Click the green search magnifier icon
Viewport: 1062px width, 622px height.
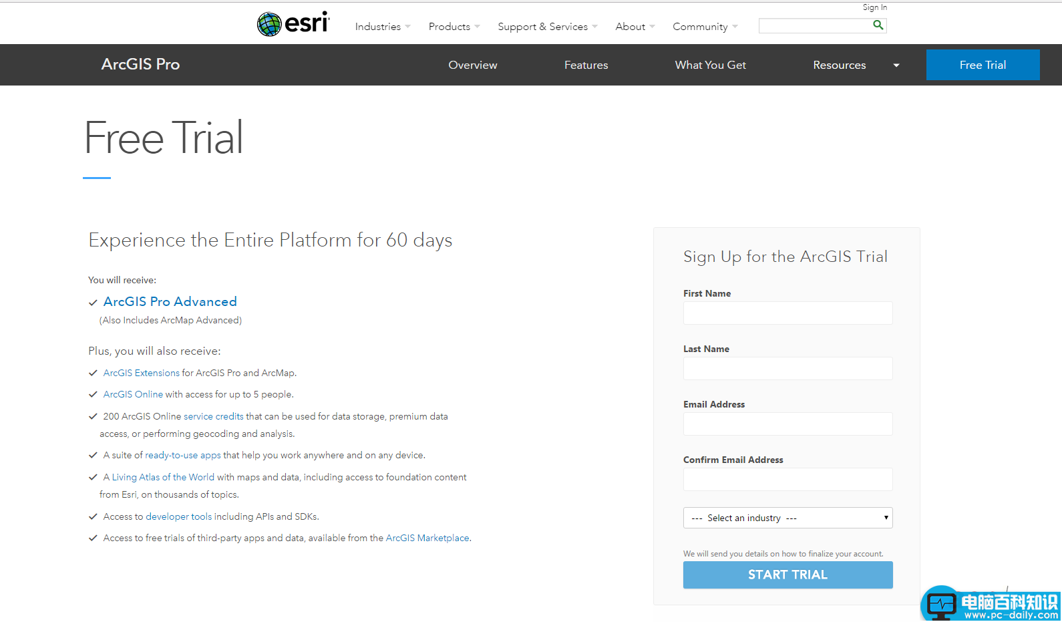878,25
